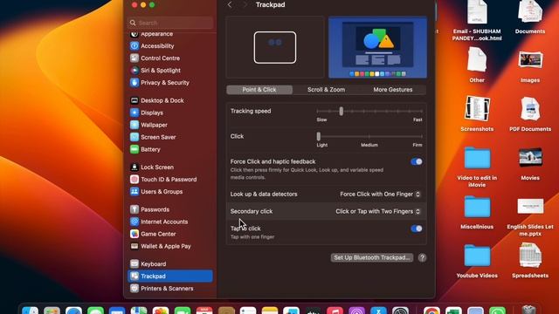Click the trackpad gesture preview thumbnail
This screenshot has height=314, width=559.
(275, 47)
